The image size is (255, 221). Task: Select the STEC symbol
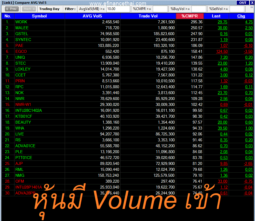[20, 63]
